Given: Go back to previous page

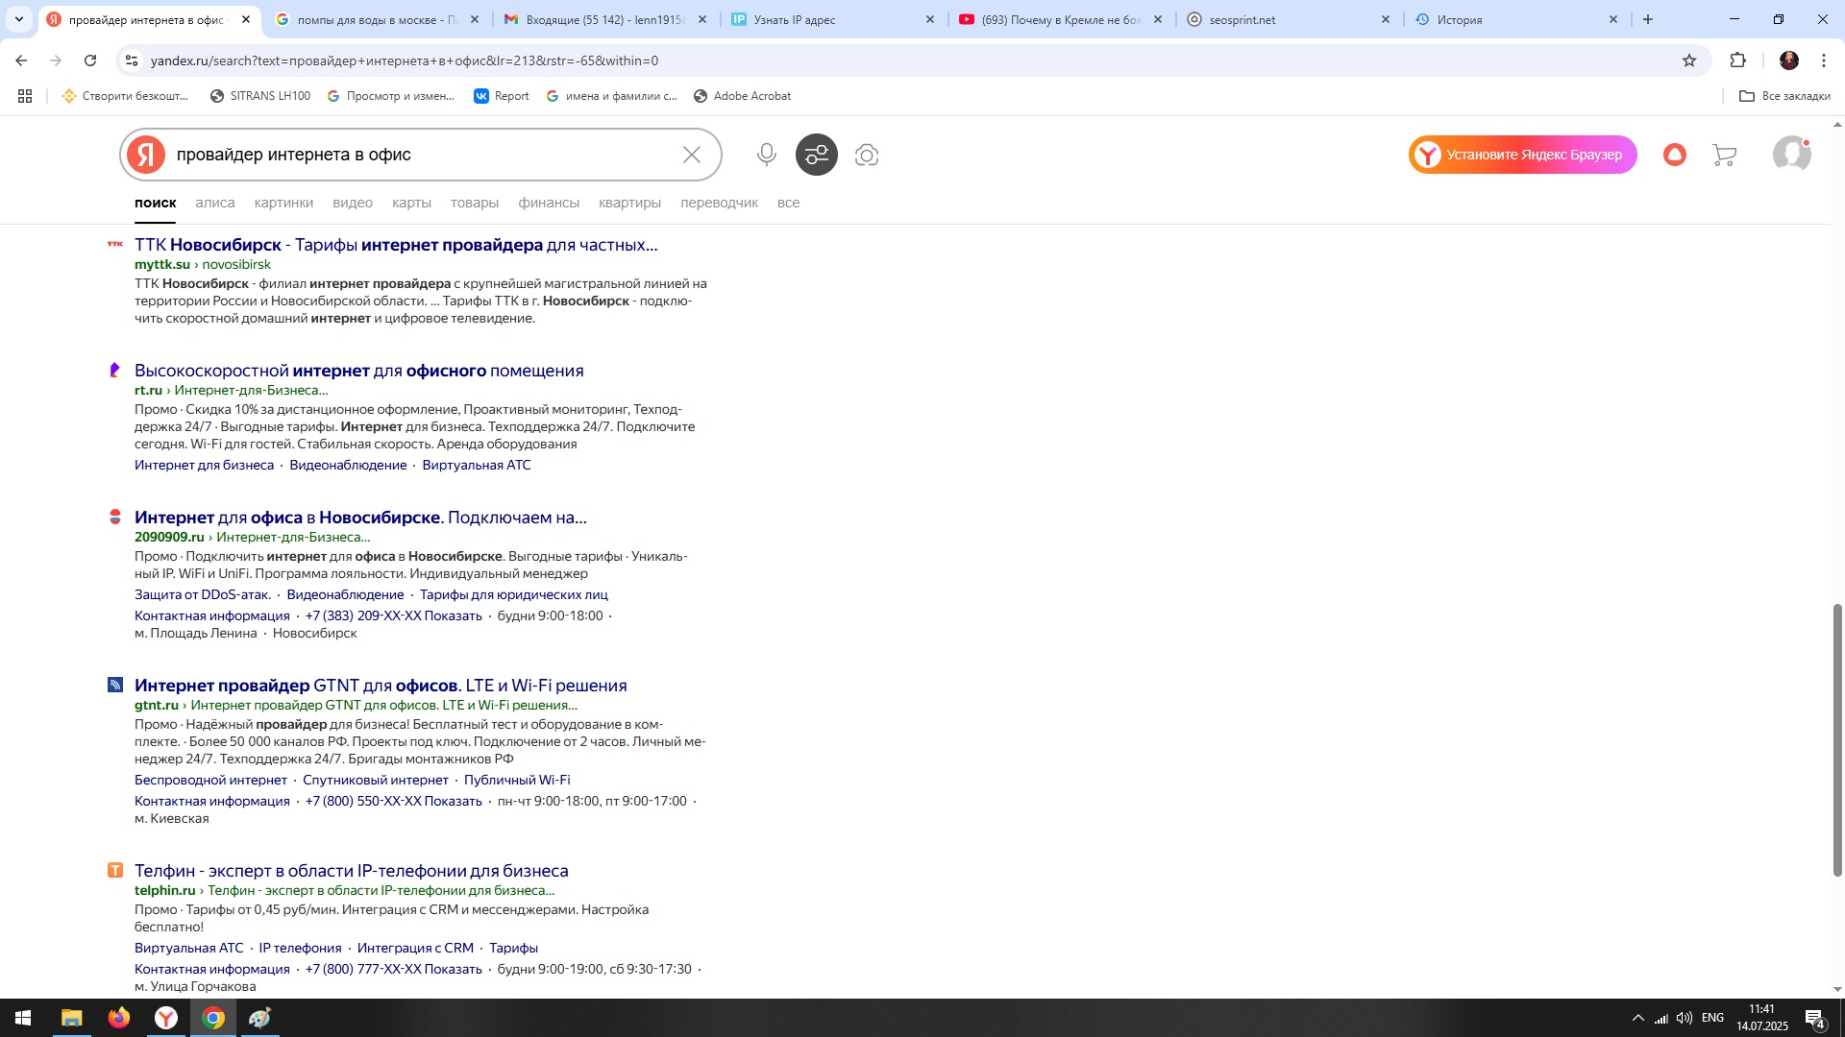Looking at the screenshot, I should coord(21,60).
